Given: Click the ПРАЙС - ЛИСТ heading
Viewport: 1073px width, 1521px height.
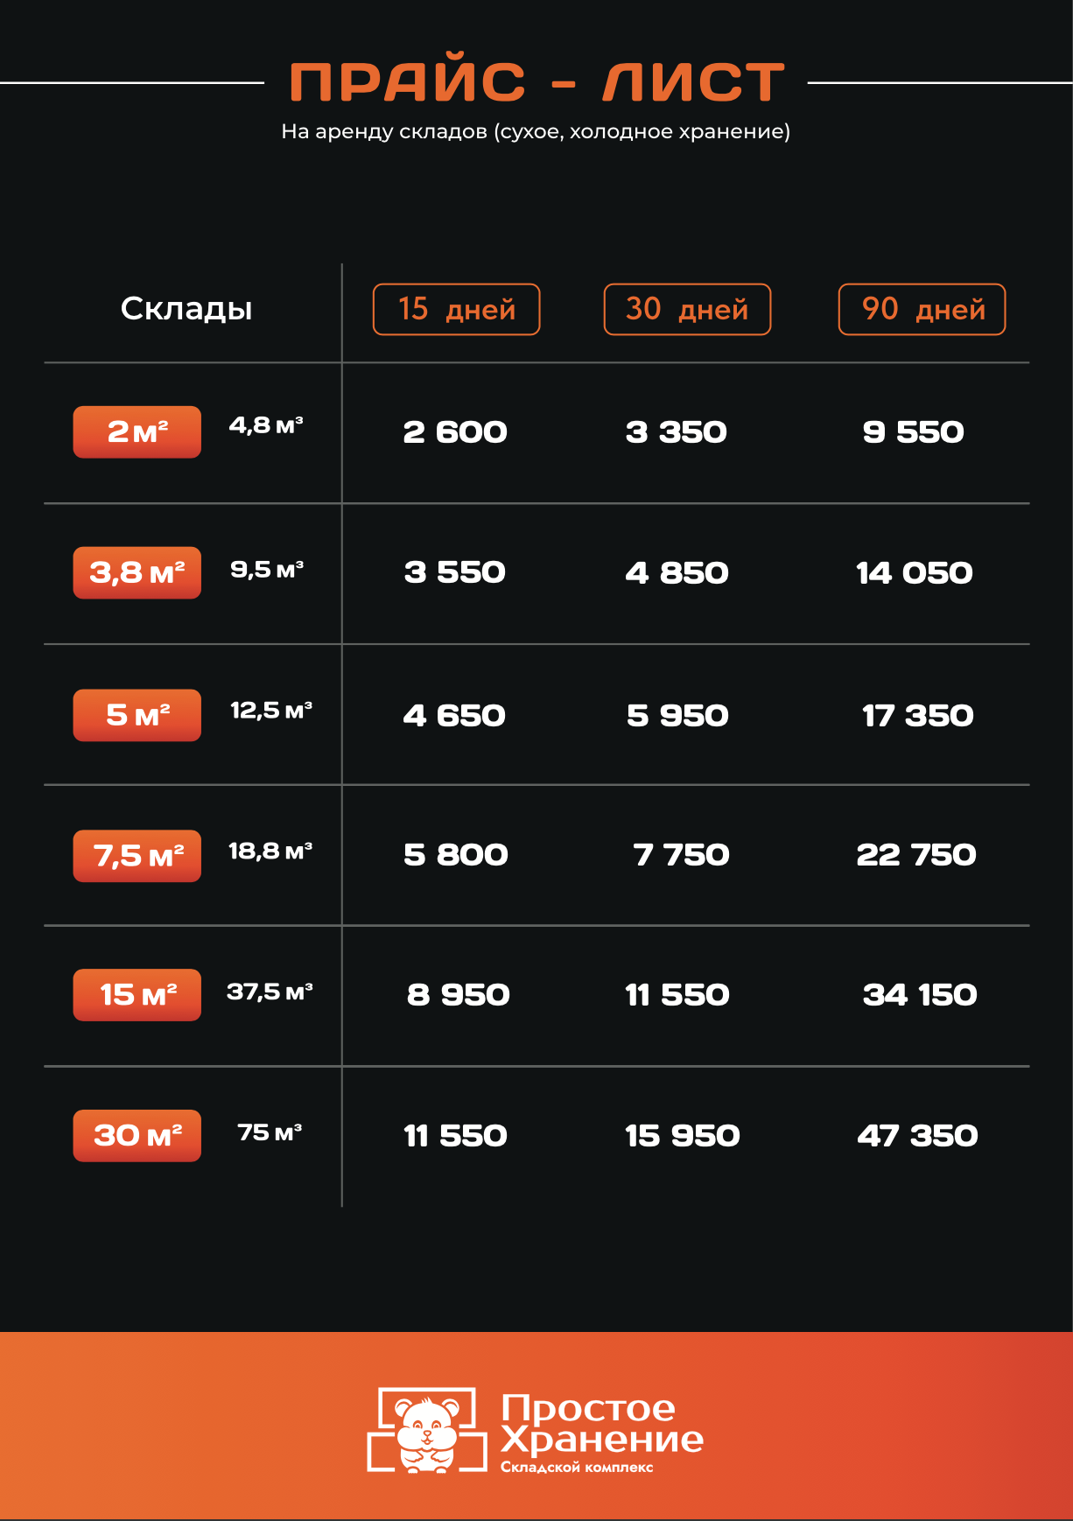Looking at the screenshot, I should click(x=536, y=82).
